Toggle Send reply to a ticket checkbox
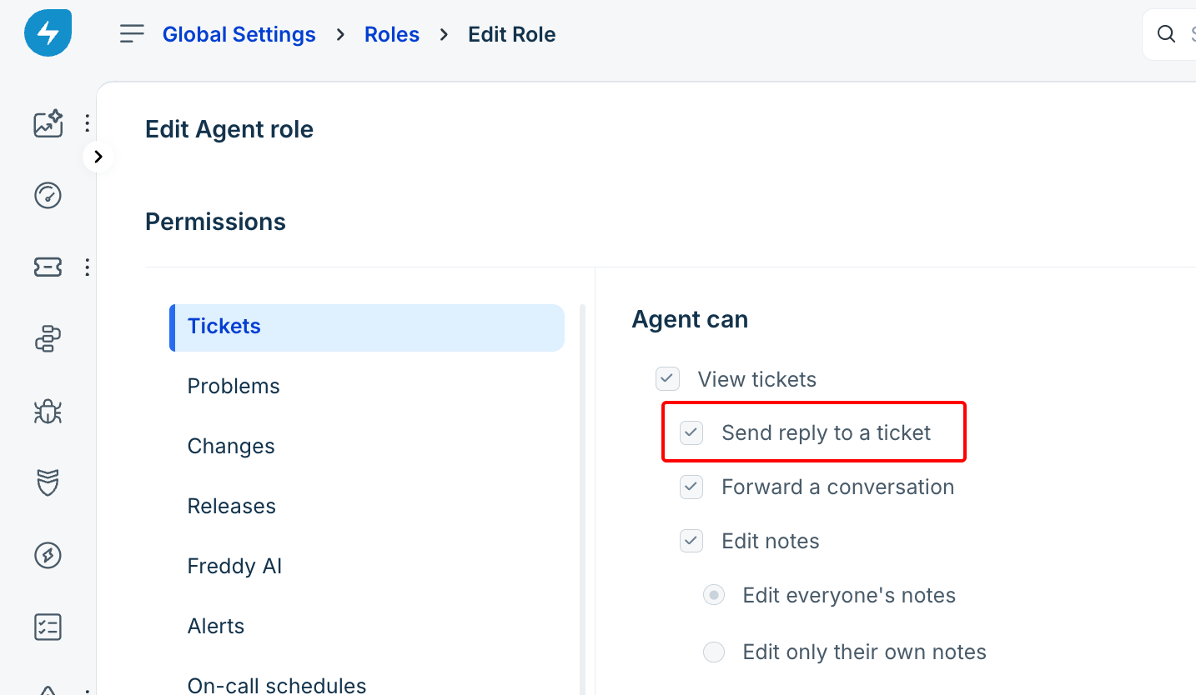 691,432
